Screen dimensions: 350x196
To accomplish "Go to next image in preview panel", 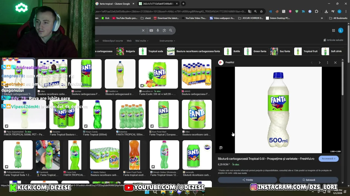I will (319, 63).
